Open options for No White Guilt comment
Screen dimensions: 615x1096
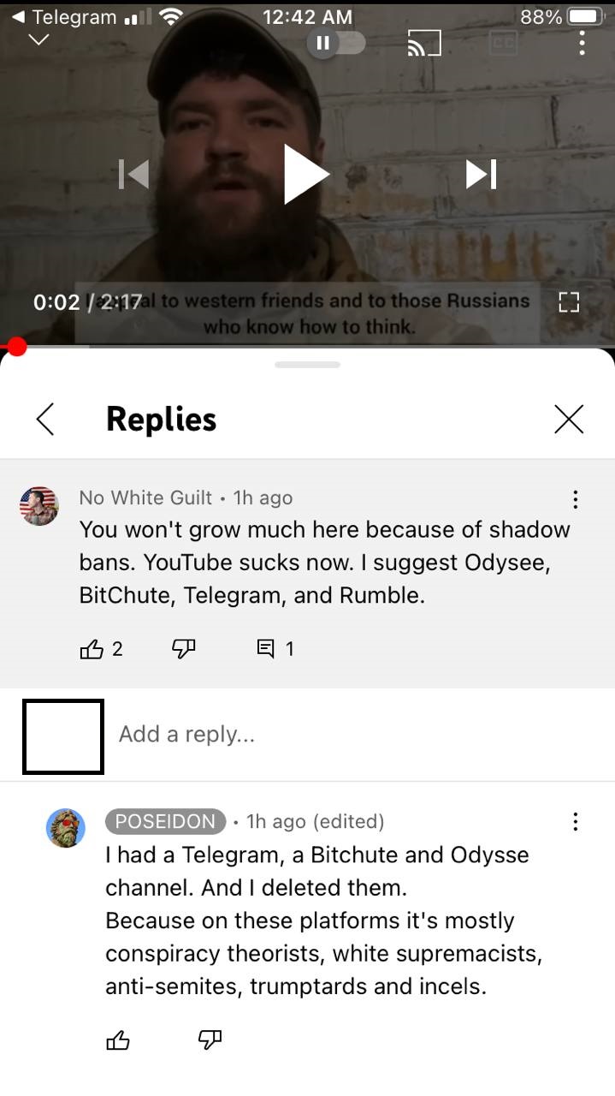point(575,499)
